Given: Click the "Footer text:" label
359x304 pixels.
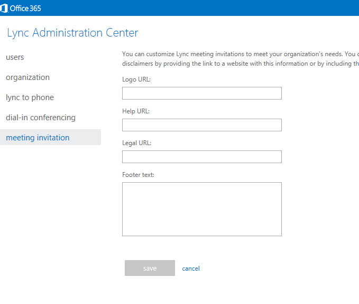Looking at the screenshot, I should point(138,175).
